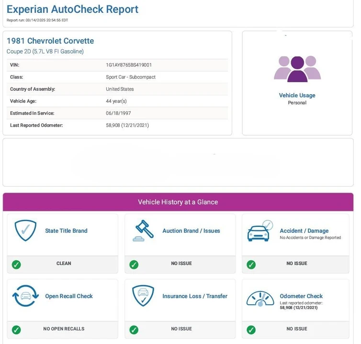The image size is (361, 344).
Task: Click NO ISSUE under Auction Brand / Issues
Action: point(181,263)
